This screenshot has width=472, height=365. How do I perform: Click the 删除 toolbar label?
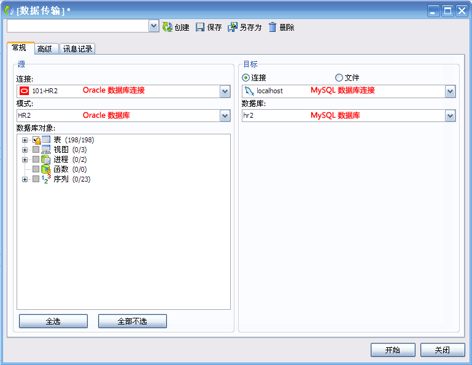287,28
